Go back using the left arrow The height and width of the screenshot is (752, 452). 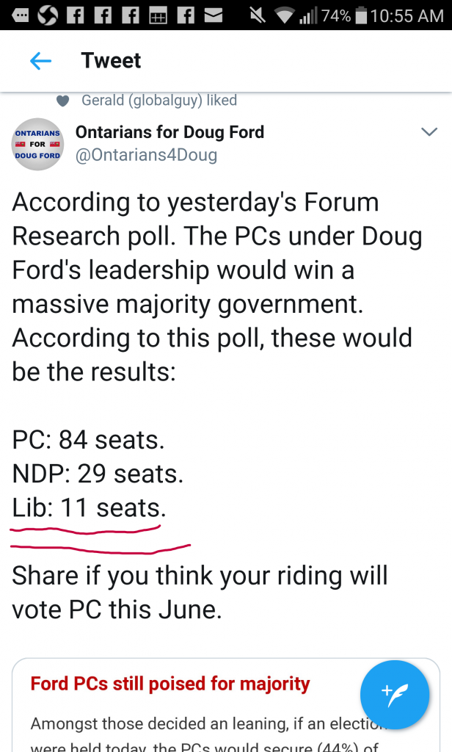pos(40,61)
